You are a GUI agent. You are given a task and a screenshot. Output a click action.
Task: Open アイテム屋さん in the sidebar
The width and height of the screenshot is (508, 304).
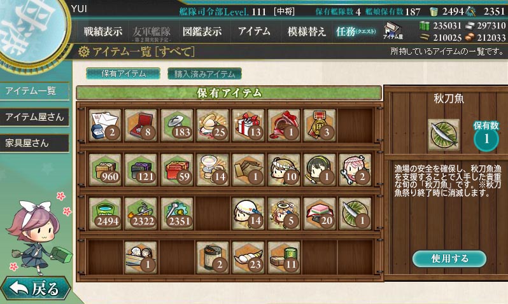click(x=34, y=117)
